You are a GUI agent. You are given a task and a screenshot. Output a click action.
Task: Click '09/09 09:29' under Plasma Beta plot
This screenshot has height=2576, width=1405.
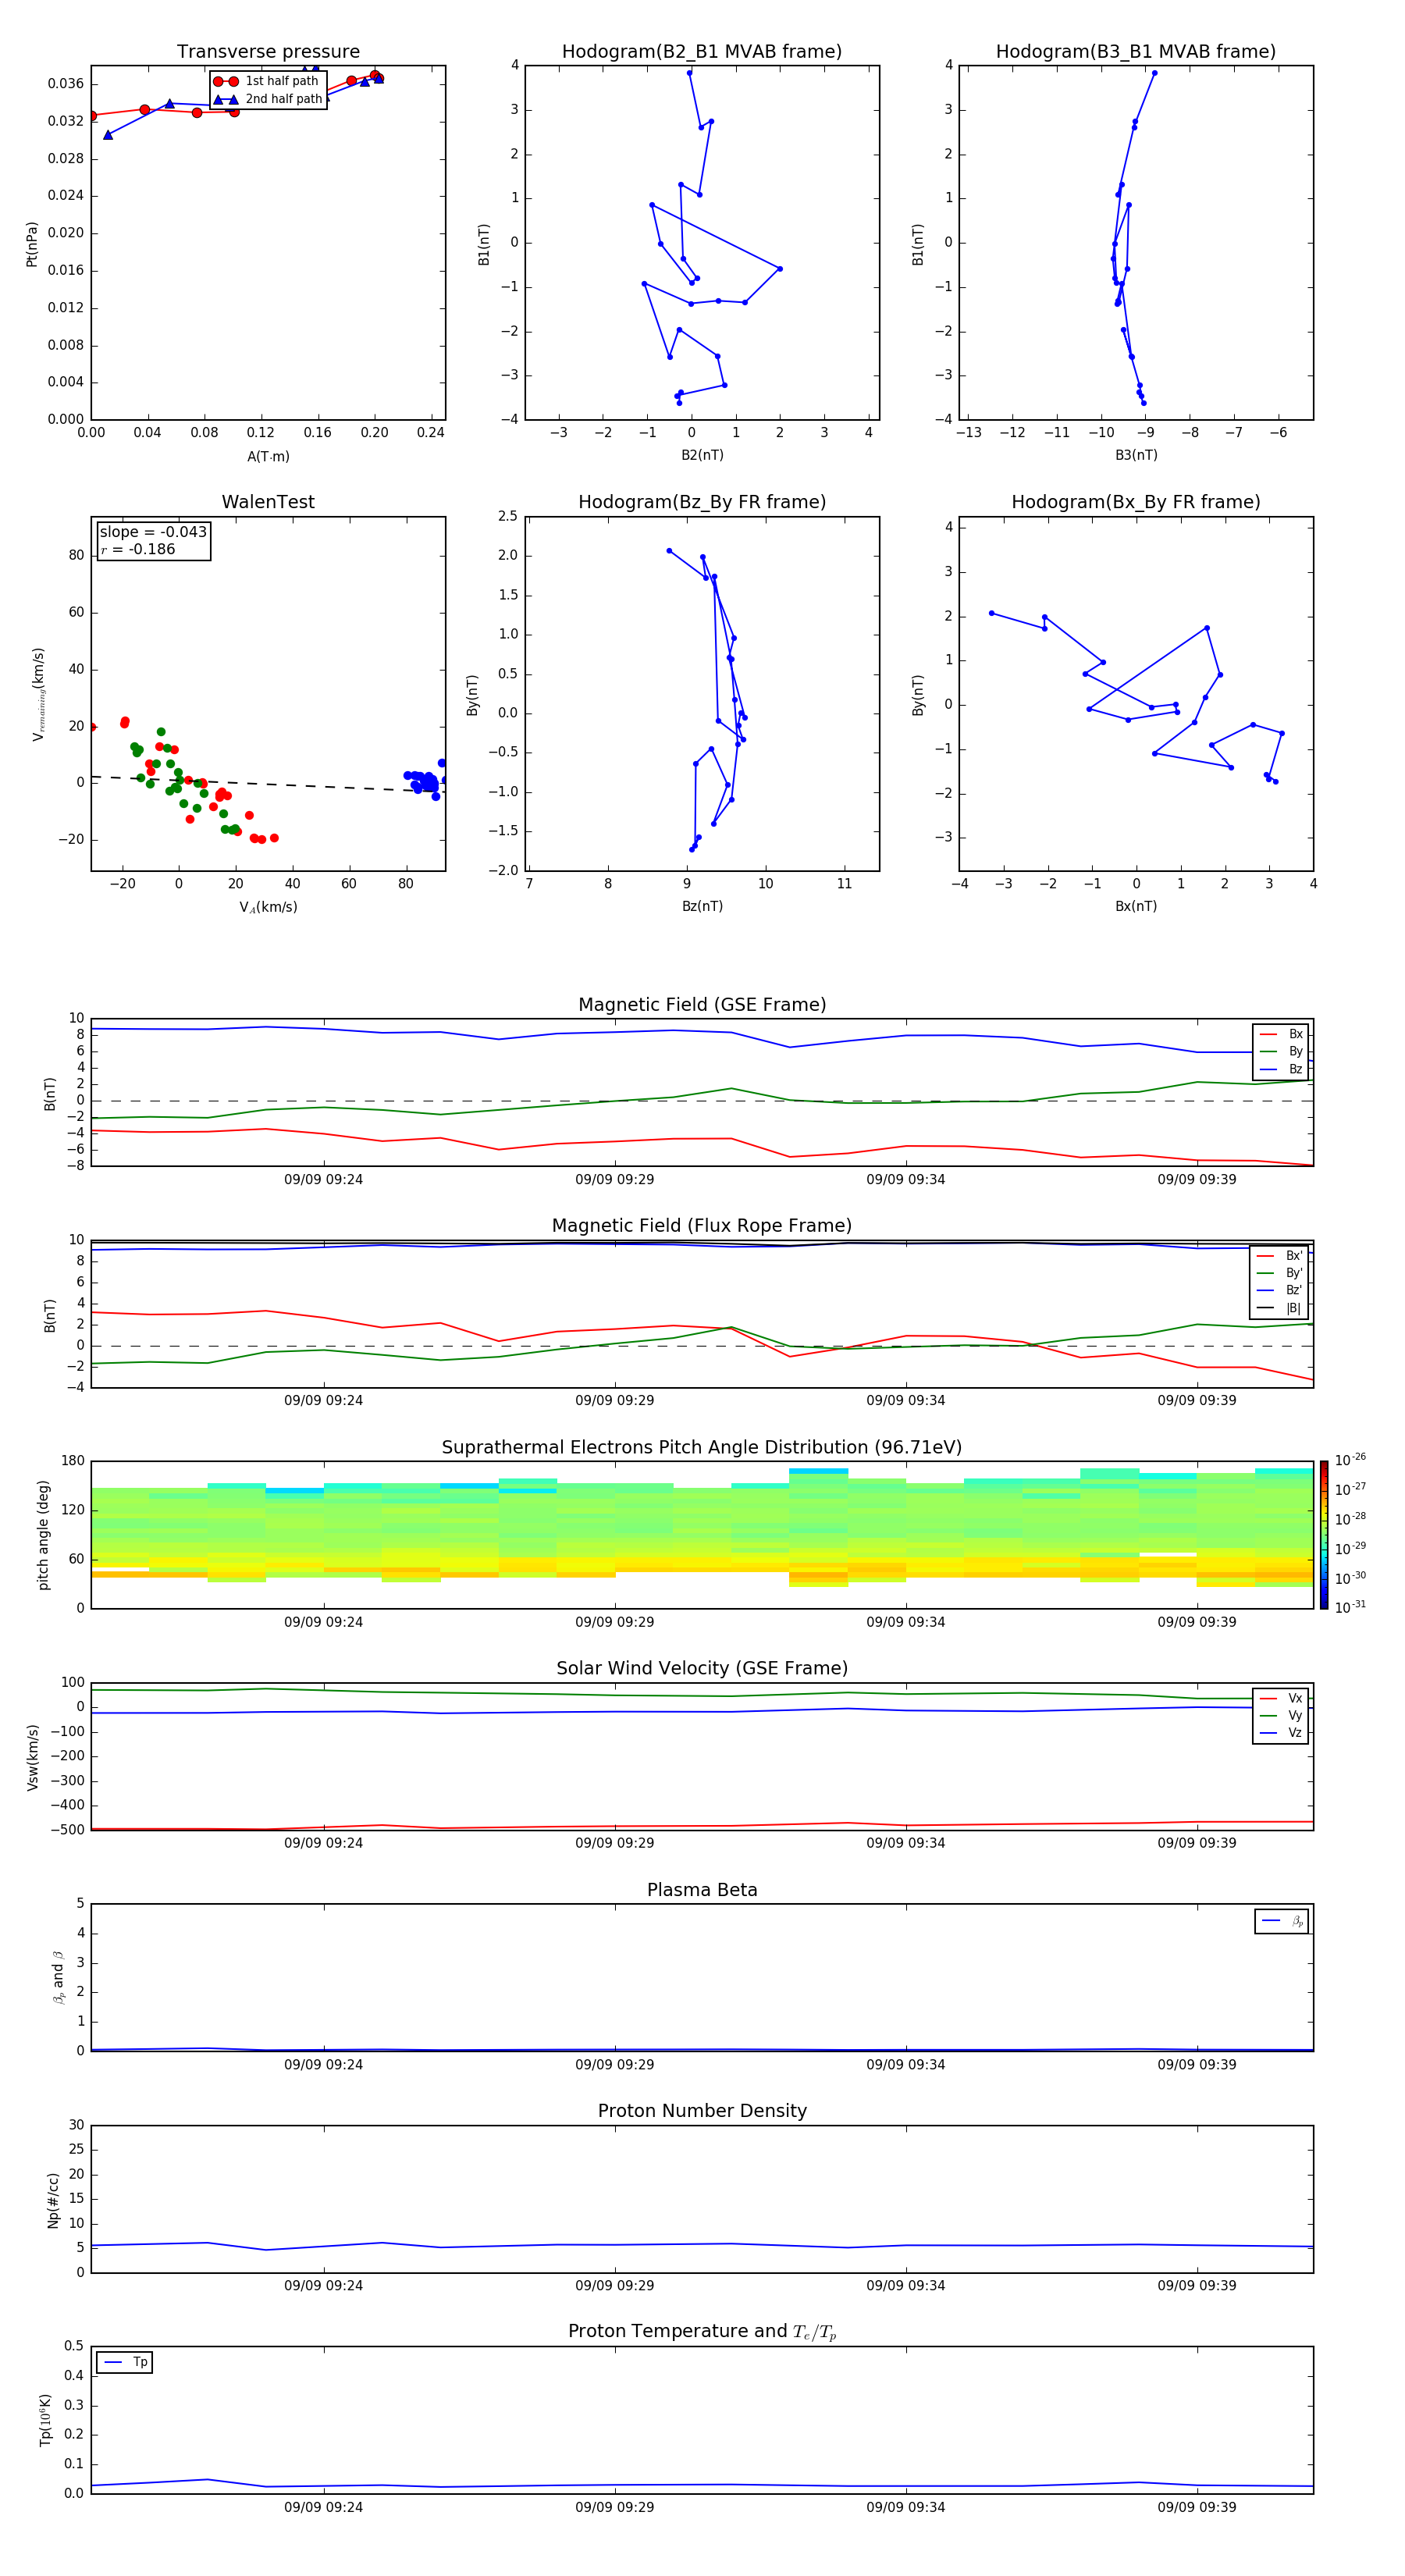coord(614,2064)
